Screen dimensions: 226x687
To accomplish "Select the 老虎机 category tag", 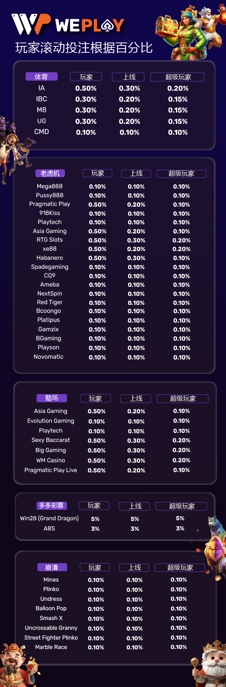I will click(50, 173).
